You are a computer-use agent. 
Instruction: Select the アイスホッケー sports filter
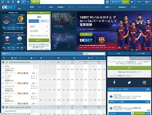click(x=64, y=58)
